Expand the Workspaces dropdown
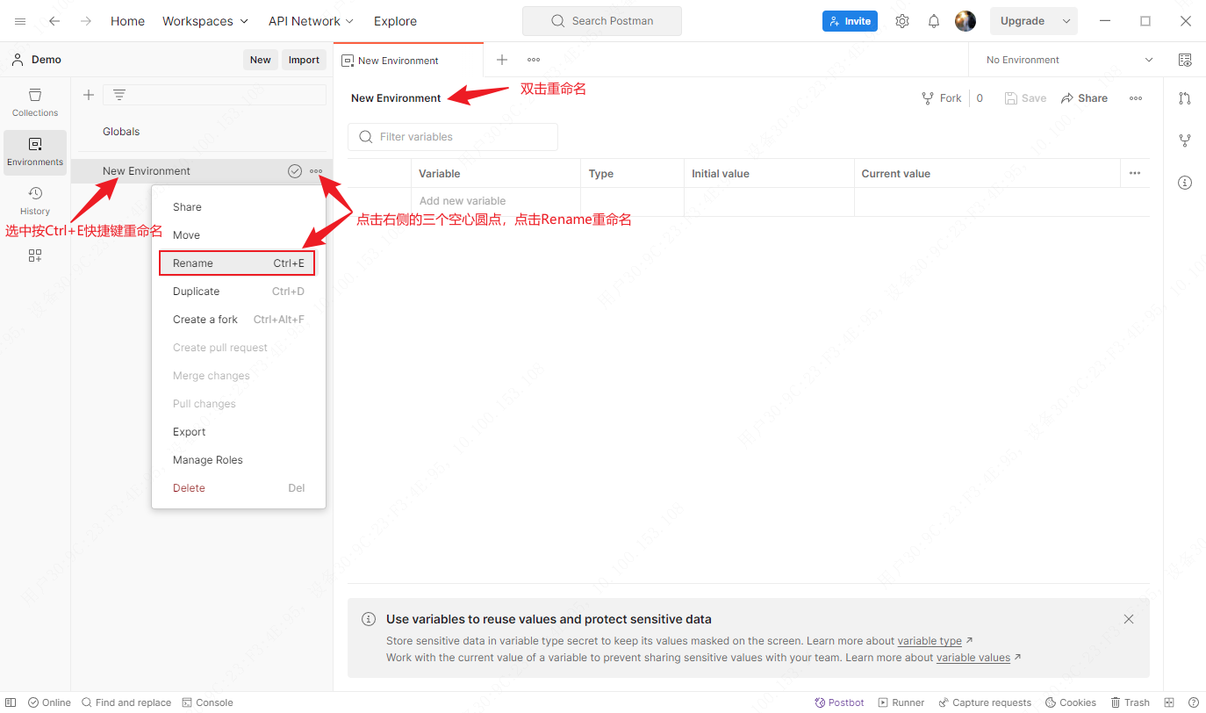The width and height of the screenshot is (1206, 713). [x=205, y=21]
